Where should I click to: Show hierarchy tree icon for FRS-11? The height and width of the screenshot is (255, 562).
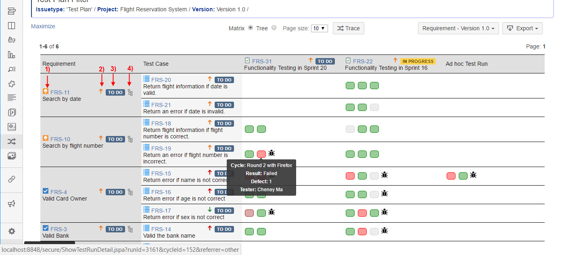coord(130,92)
